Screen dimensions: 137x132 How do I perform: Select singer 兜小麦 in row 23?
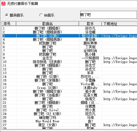click(x=90, y=110)
